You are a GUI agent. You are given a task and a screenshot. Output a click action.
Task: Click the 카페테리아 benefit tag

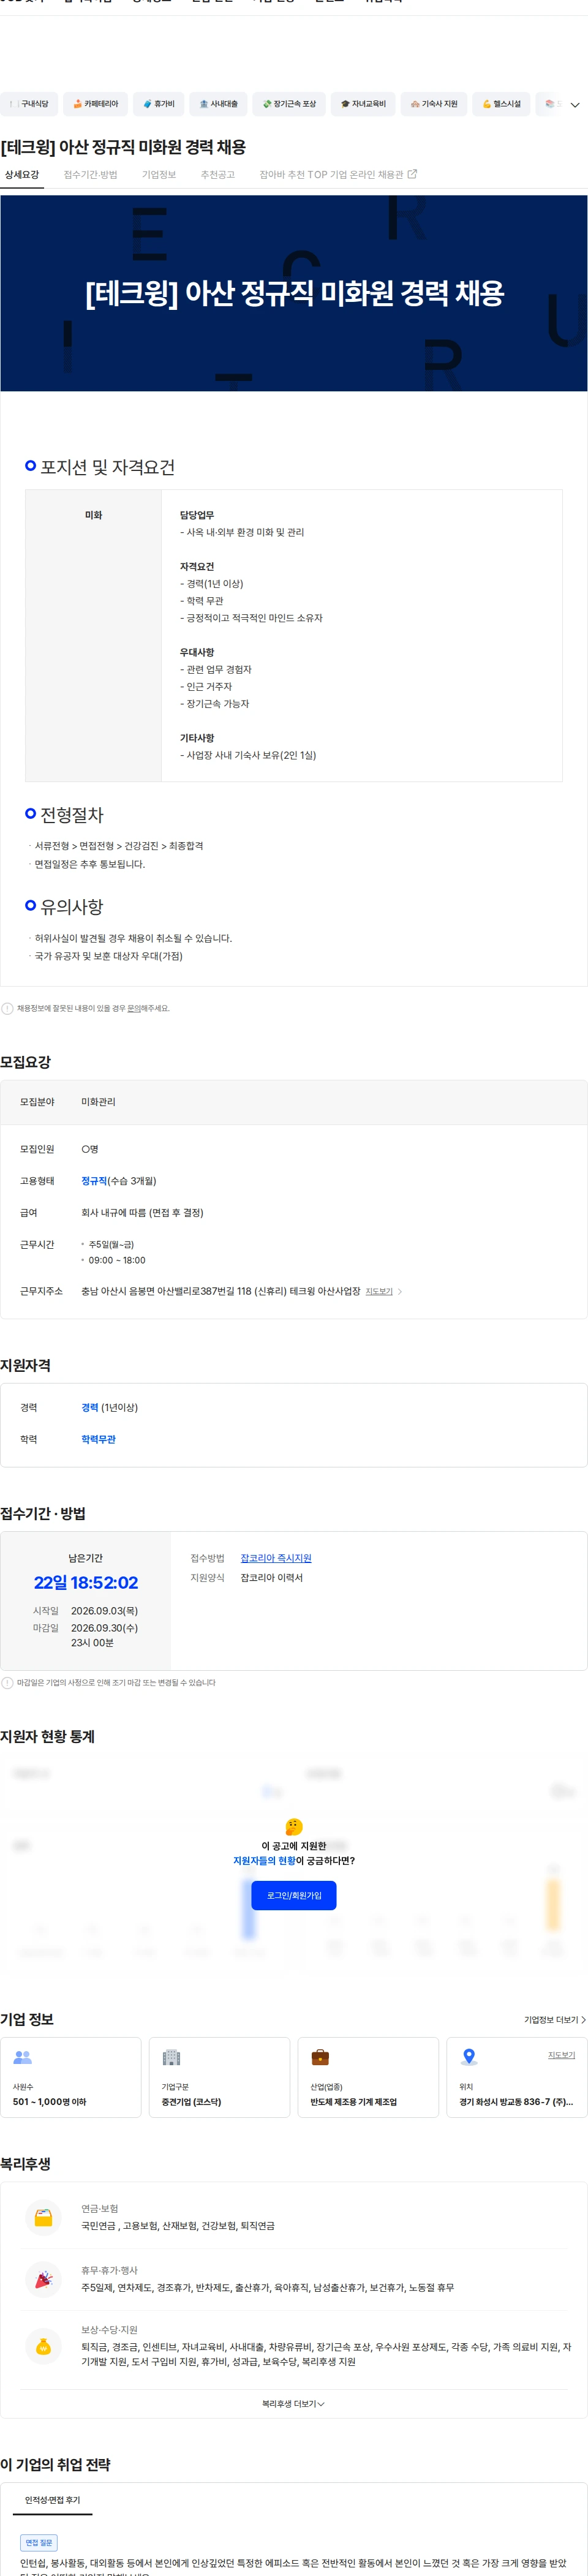95,104
